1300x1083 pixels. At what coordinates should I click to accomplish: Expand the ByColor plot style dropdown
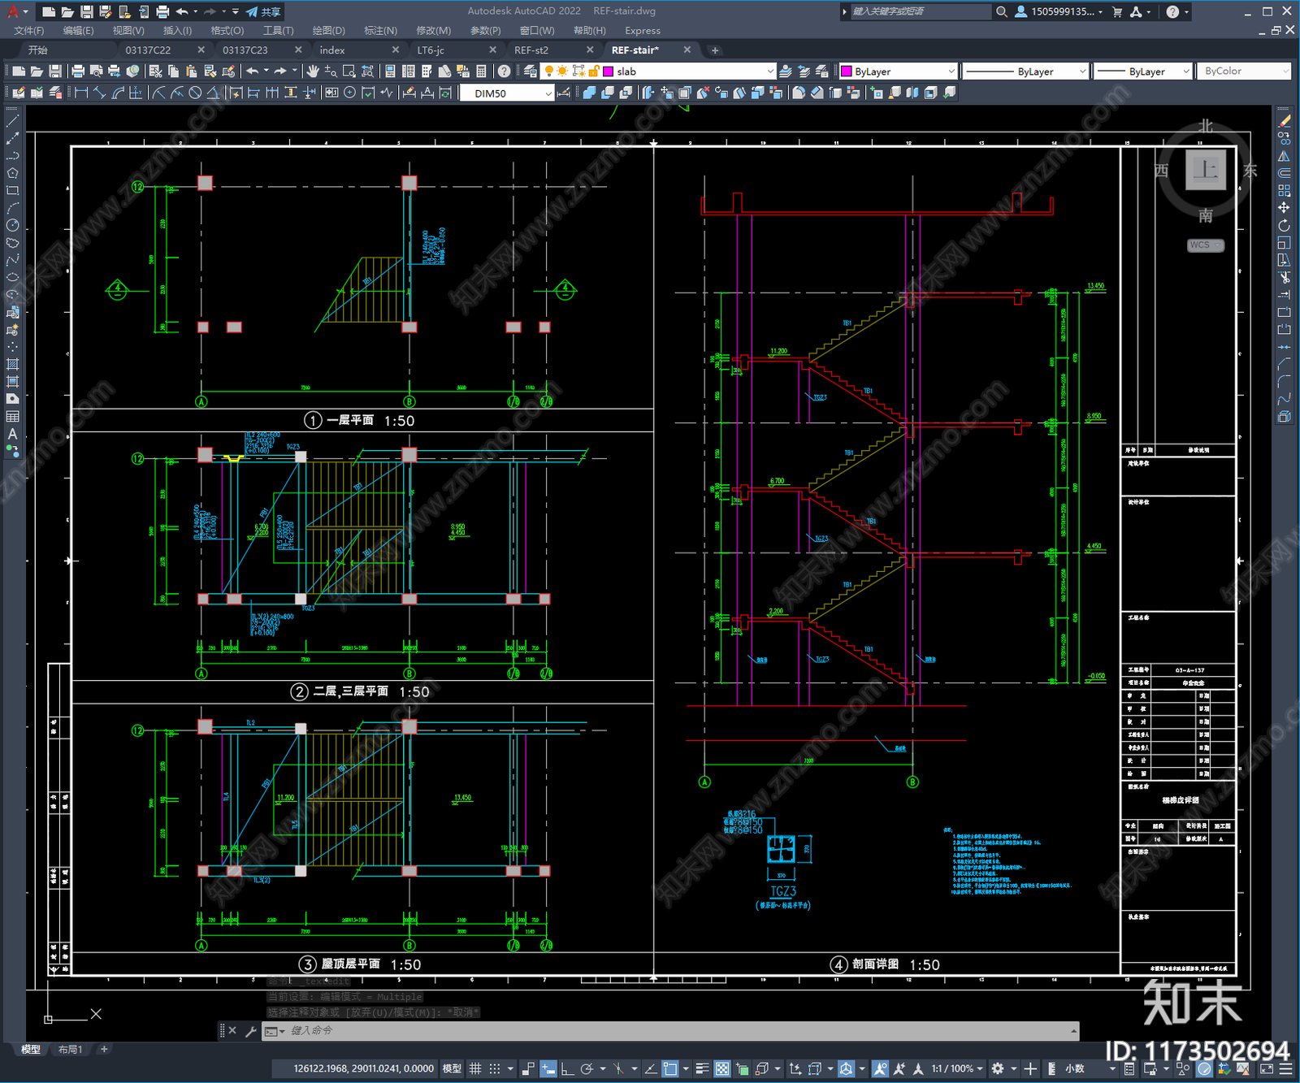point(1285,71)
